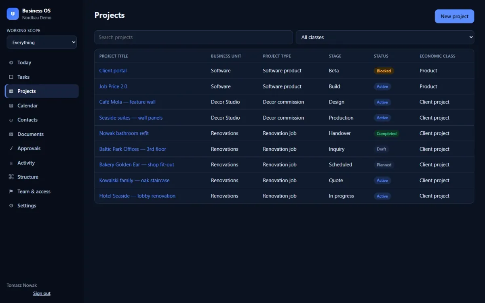Click the In progress stage cell
The image size is (485, 303).
click(x=341, y=196)
